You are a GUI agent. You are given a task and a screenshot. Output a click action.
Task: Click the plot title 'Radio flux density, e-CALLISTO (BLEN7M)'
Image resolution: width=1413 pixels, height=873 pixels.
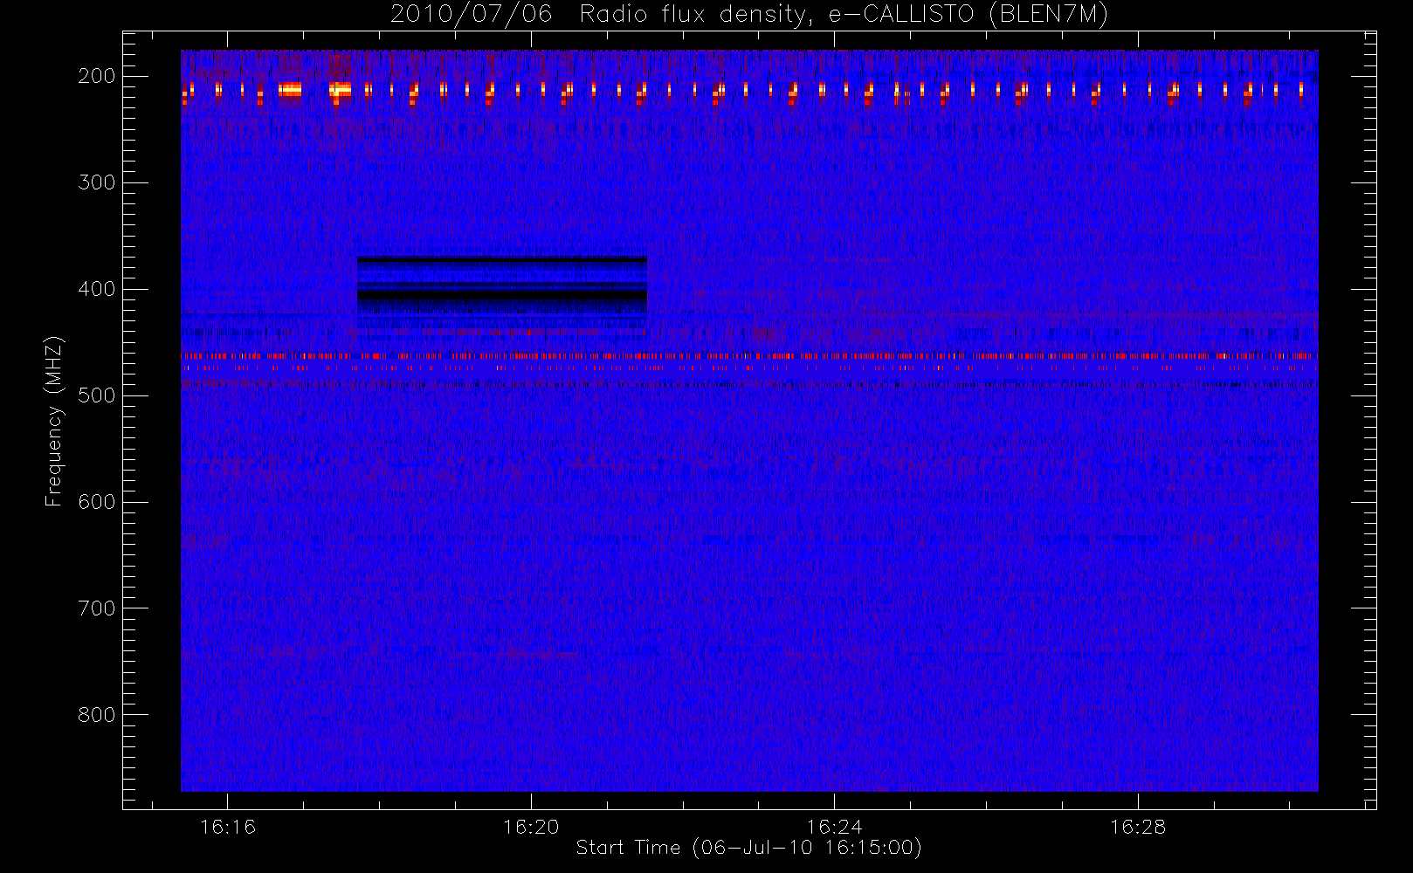(844, 15)
